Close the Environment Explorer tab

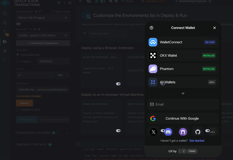pyautogui.click(x=210, y=1)
